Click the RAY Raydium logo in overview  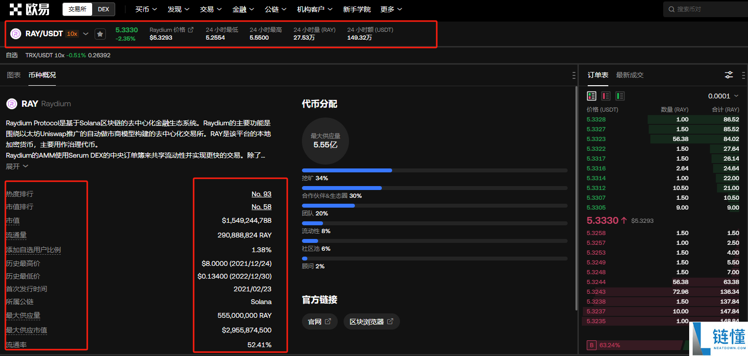[12, 104]
